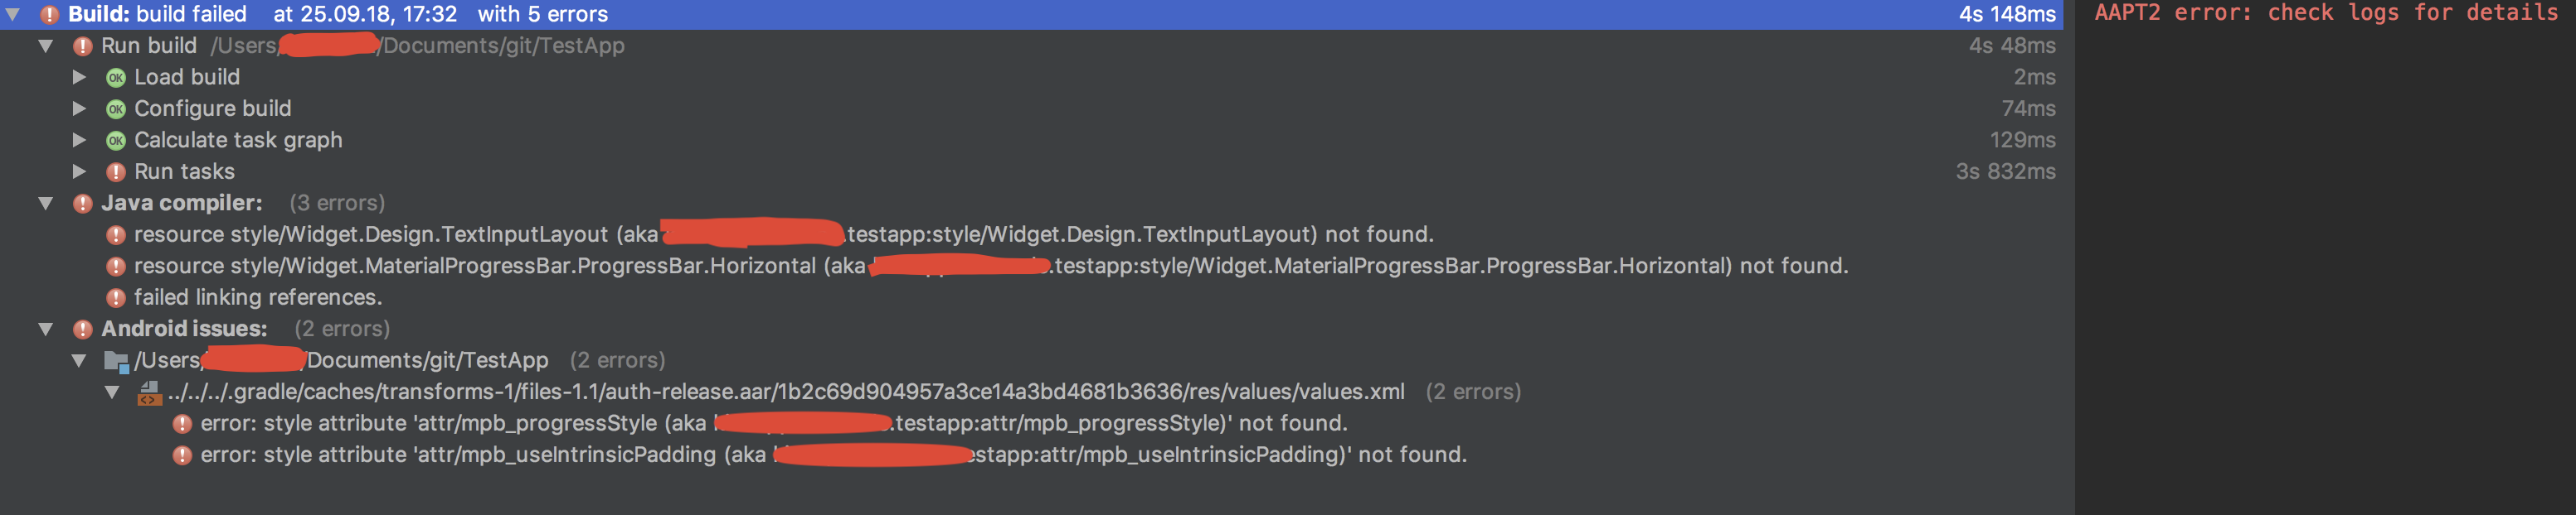Click the error icon beside Android issues
This screenshot has width=2576, height=515.
tap(82, 329)
